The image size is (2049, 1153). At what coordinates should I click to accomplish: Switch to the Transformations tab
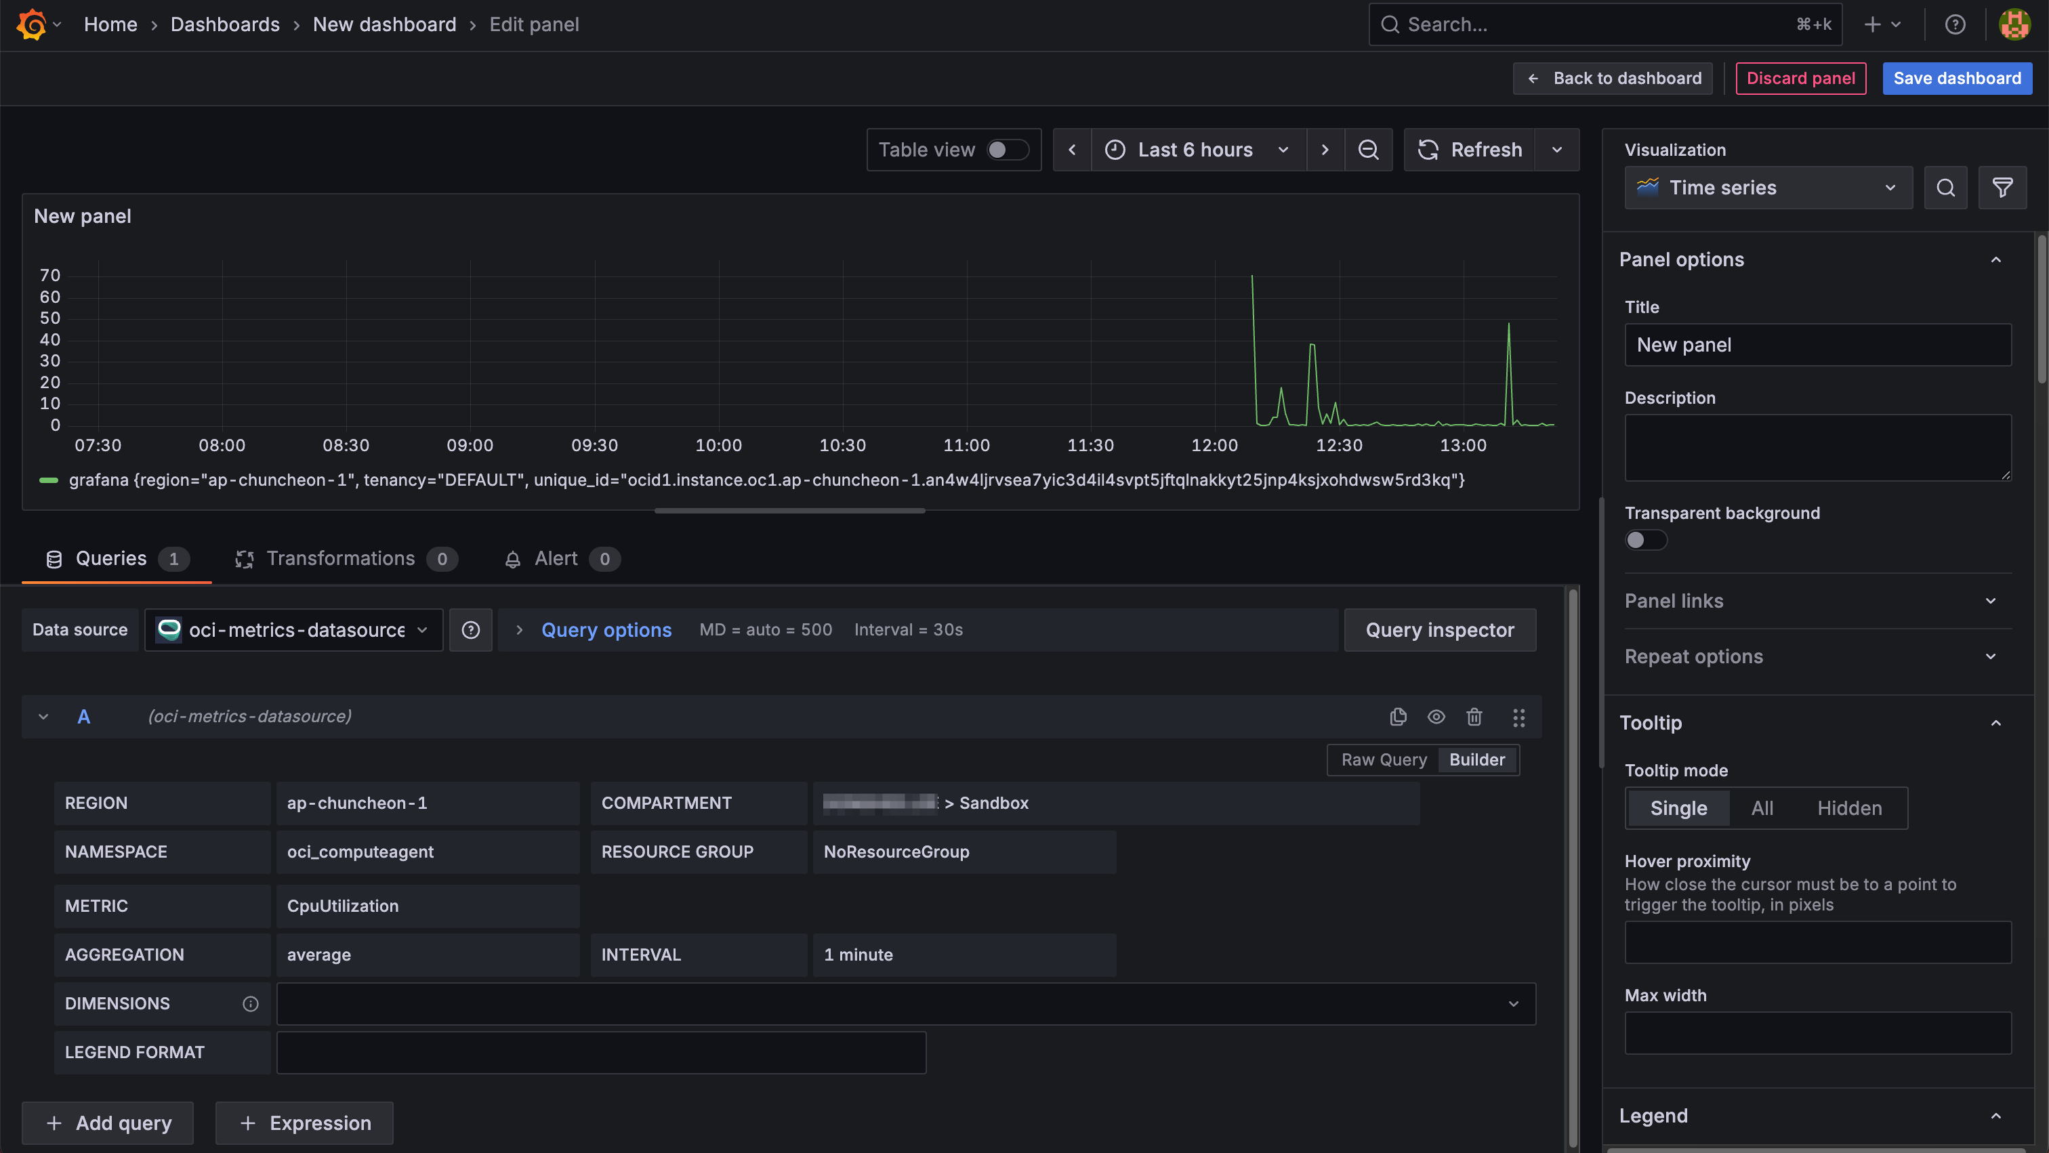[340, 559]
